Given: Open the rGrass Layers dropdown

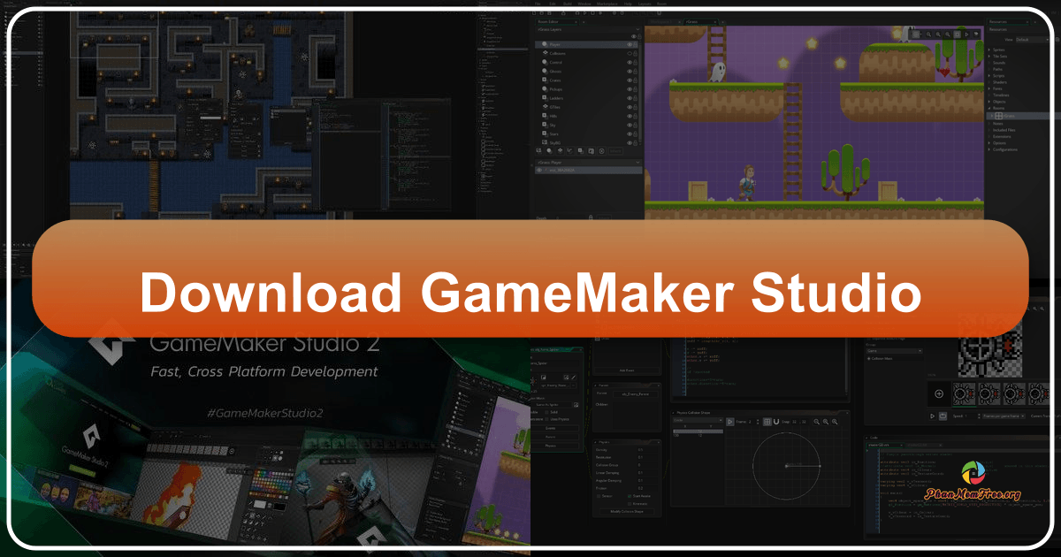Looking at the screenshot, I should (x=586, y=29).
